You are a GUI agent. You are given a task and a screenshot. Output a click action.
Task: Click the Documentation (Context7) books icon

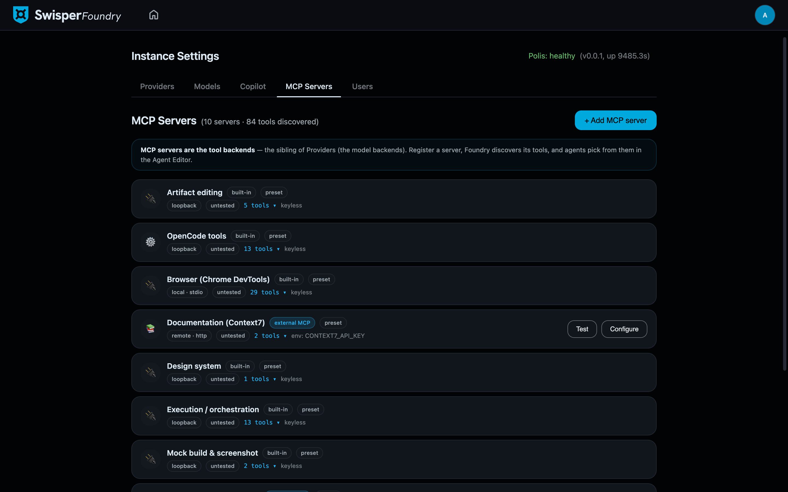(x=150, y=329)
